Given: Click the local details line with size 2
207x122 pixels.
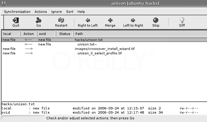Looking at the screenshot, I should click(x=100, y=108).
